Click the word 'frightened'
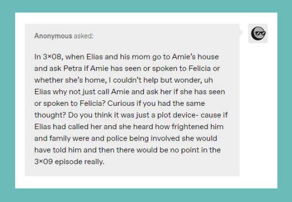Viewport: 292px width, 202px height. [x=190, y=127]
